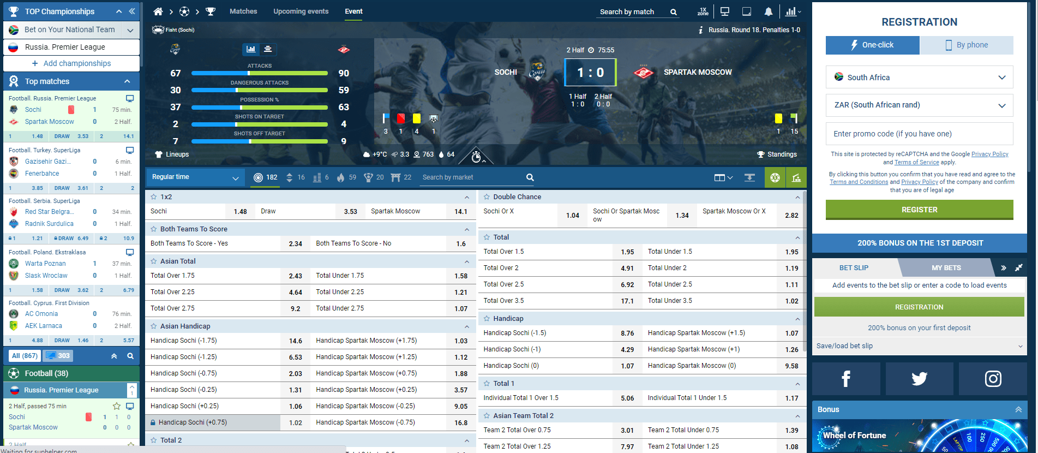Collapse sports list with the double chevron
This screenshot has height=453, width=1038.
tap(114, 356)
